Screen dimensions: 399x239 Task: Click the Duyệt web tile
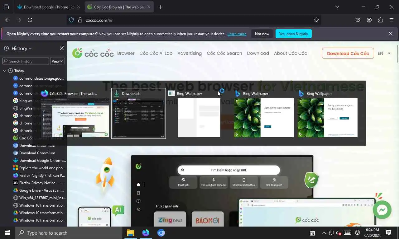(x=183, y=182)
